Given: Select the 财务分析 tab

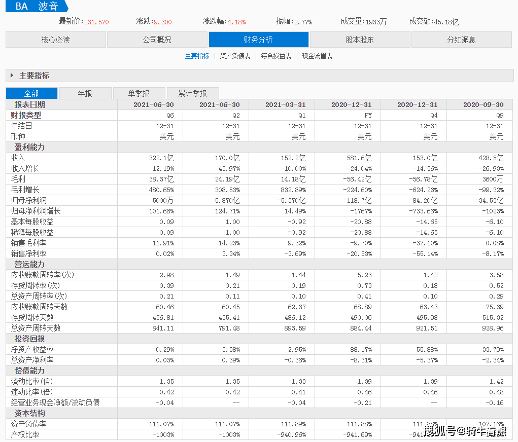Looking at the screenshot, I should click(259, 39).
